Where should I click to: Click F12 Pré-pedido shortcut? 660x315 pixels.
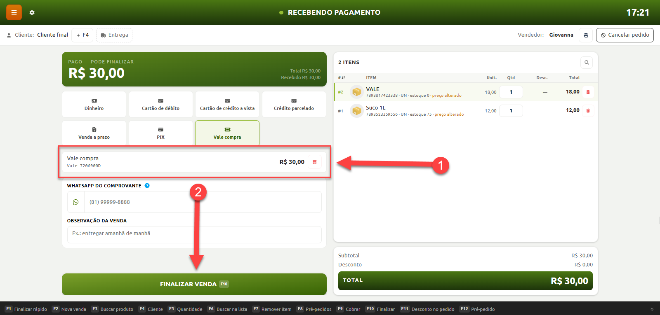477,309
